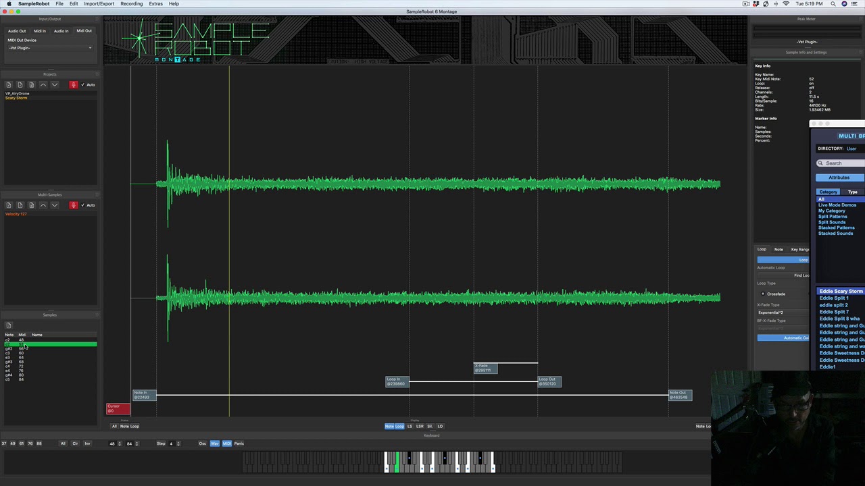
Task: Enable the LO view mode toggle
Action: click(x=440, y=426)
